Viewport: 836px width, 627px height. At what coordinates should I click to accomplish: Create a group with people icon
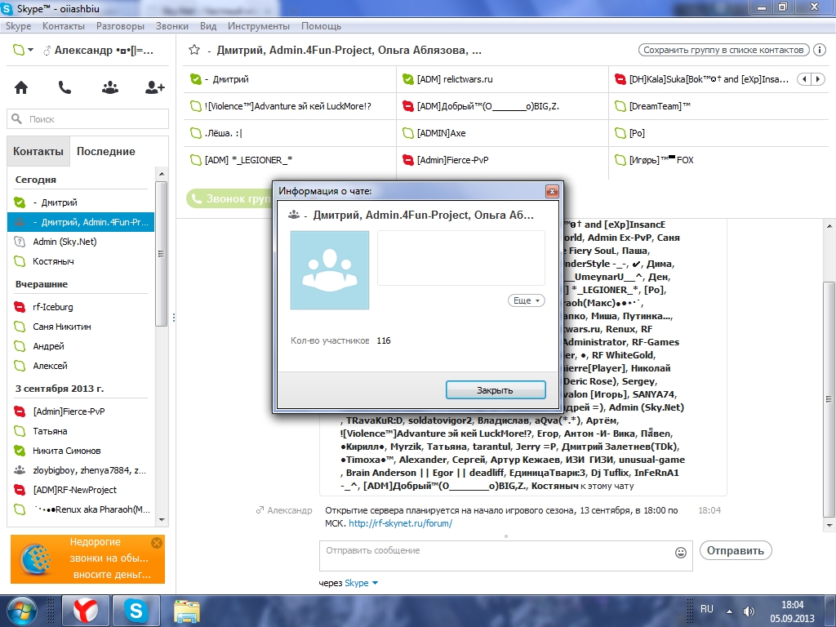pos(110,87)
